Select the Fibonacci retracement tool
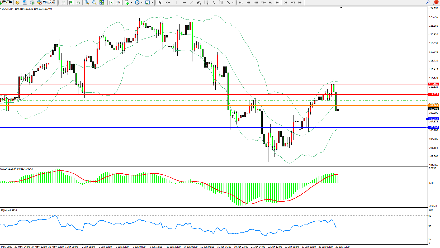This screenshot has height=248, width=440. pos(206,2)
